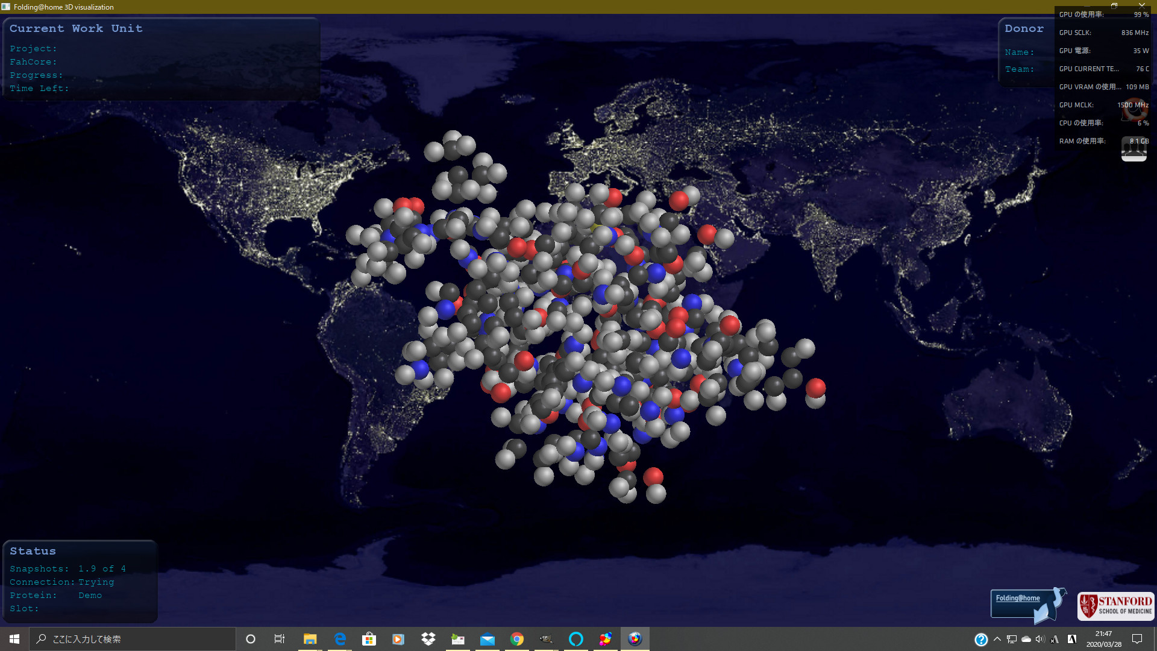Open the OneDrive cloud tray icon
1157x651 pixels.
click(1026, 639)
